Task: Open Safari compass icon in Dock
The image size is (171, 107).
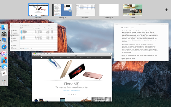Action: tap(4, 47)
